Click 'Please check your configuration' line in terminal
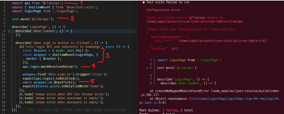This screenshot has height=114, width=284. click(x=191, y=29)
